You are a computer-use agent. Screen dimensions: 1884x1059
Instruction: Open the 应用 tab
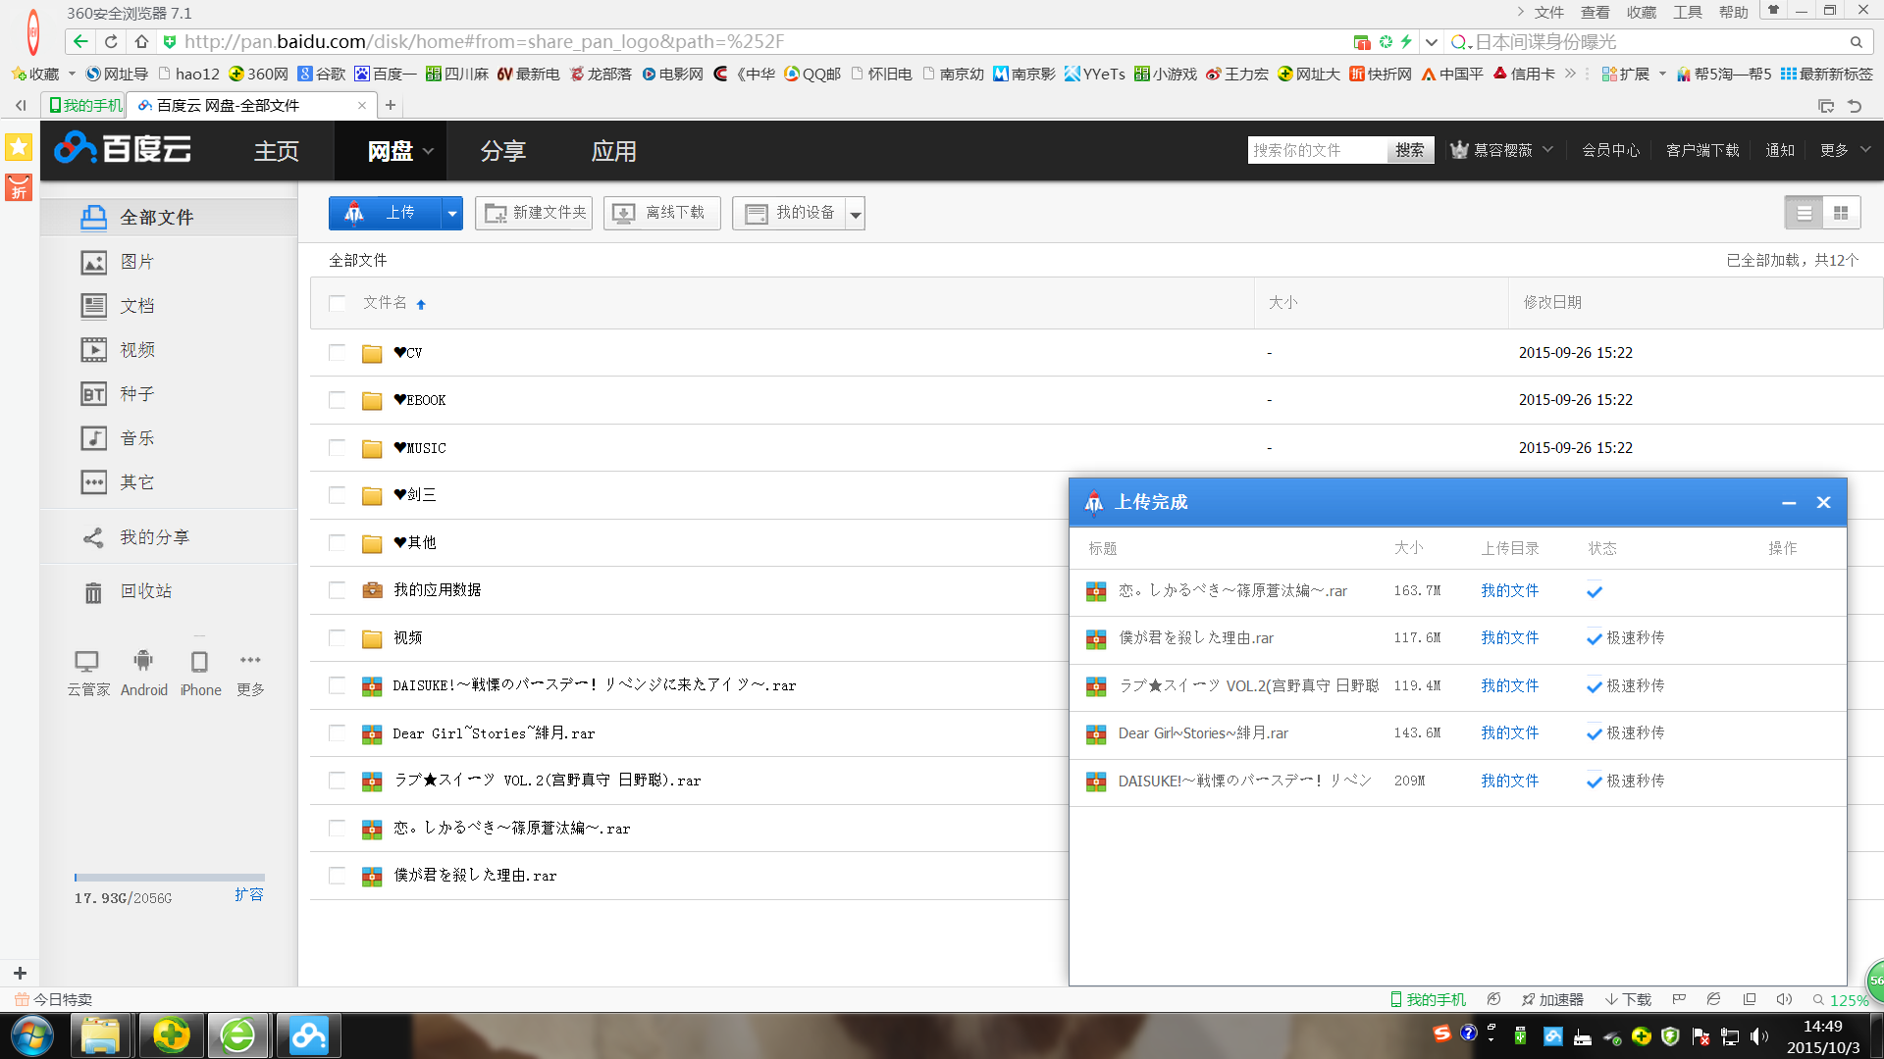(x=614, y=151)
